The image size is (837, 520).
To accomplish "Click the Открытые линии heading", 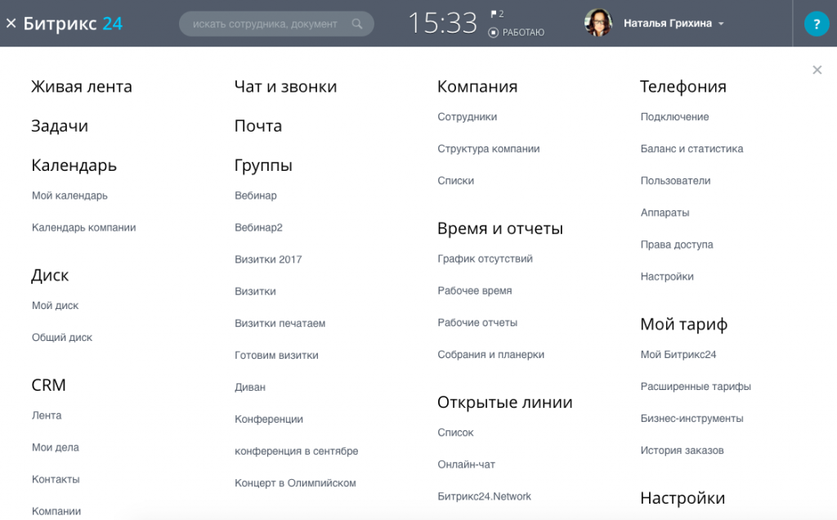I will (505, 402).
